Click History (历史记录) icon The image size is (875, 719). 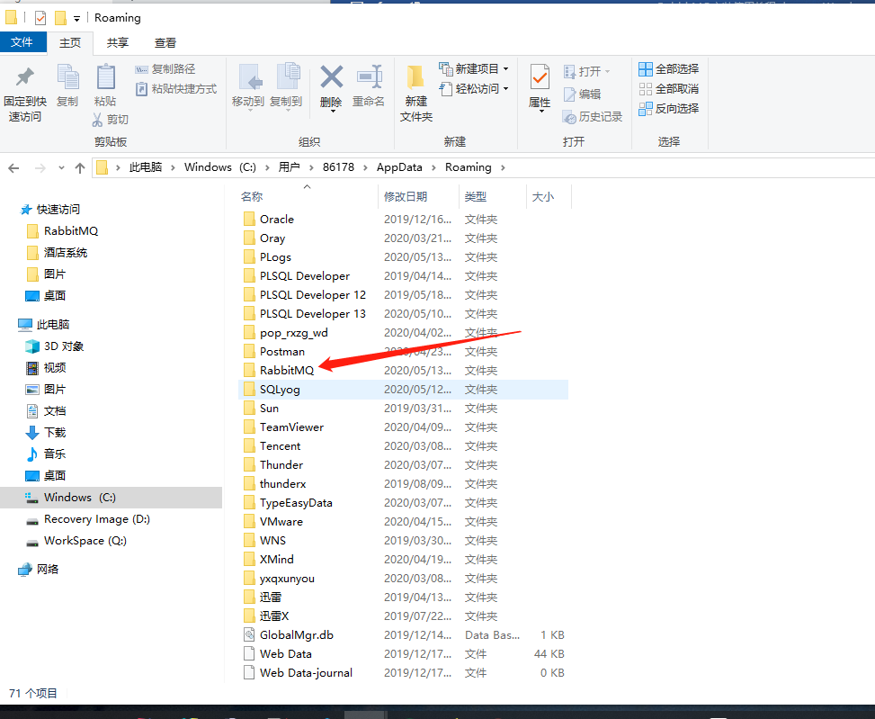(592, 117)
